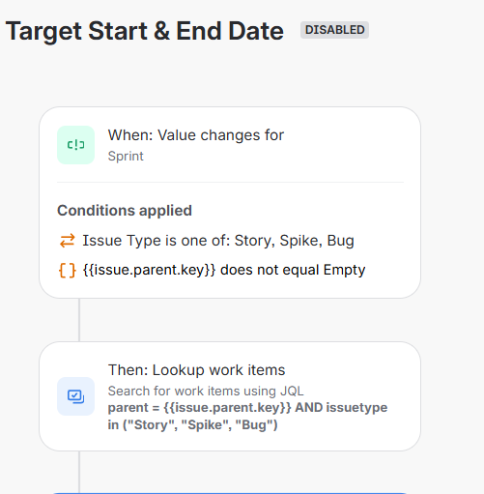484x494 pixels.
Task: Select the rule title Target Start & End Date
Action: pos(145,31)
